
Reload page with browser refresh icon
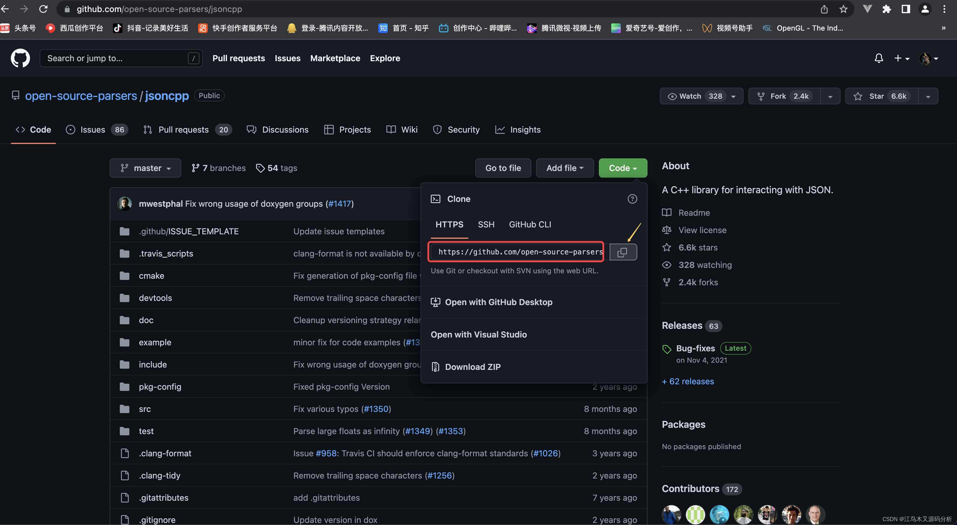pyautogui.click(x=44, y=9)
